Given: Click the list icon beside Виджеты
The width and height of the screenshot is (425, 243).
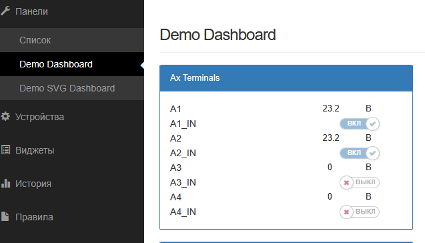Looking at the screenshot, I should (x=5, y=150).
